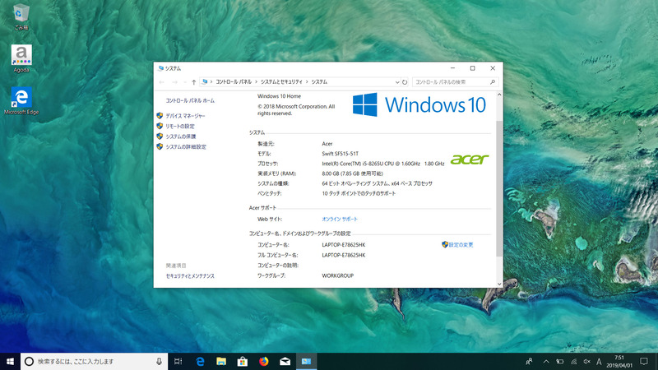Click the Swift SF515-51T model text
This screenshot has height=370, width=658.
click(341, 154)
